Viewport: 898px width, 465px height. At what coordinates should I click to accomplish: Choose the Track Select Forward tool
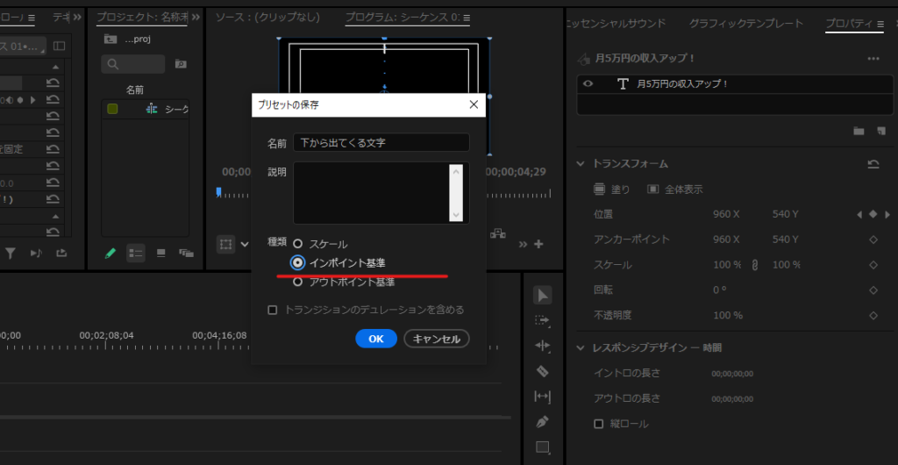point(542,320)
